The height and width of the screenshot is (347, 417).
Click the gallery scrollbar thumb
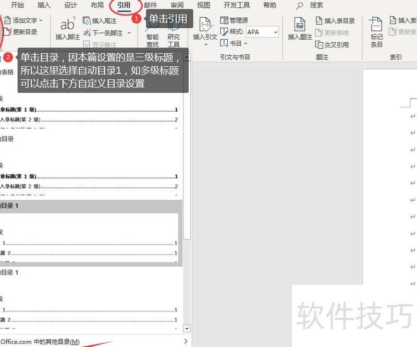click(x=187, y=150)
